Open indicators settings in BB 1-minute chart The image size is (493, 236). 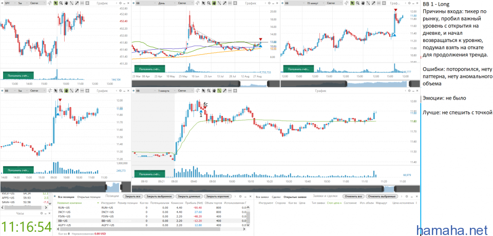click(198, 91)
